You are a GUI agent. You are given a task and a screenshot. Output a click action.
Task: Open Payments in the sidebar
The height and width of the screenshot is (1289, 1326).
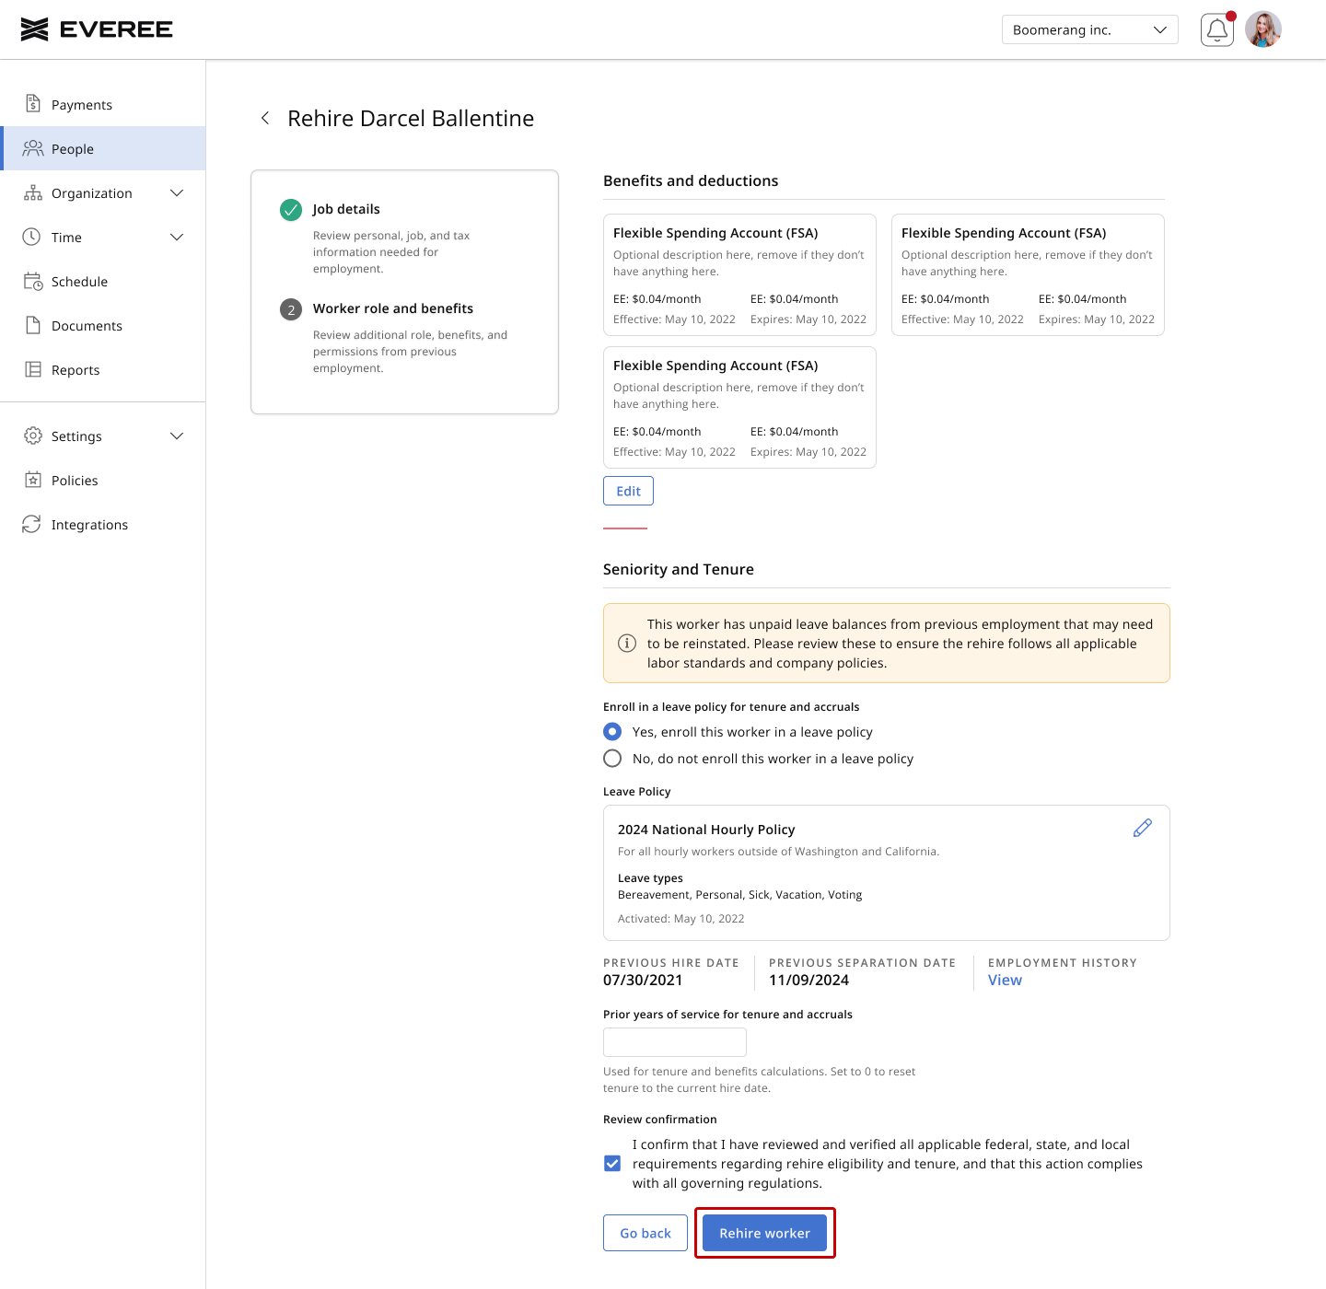click(x=103, y=104)
